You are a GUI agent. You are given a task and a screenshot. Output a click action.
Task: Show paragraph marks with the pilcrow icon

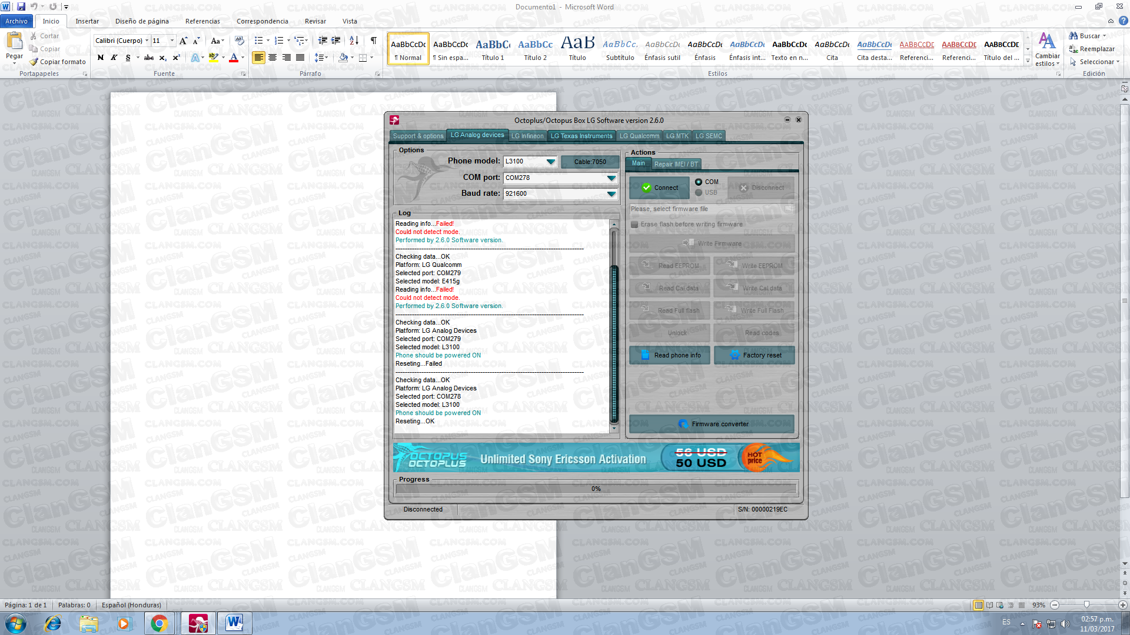click(373, 41)
